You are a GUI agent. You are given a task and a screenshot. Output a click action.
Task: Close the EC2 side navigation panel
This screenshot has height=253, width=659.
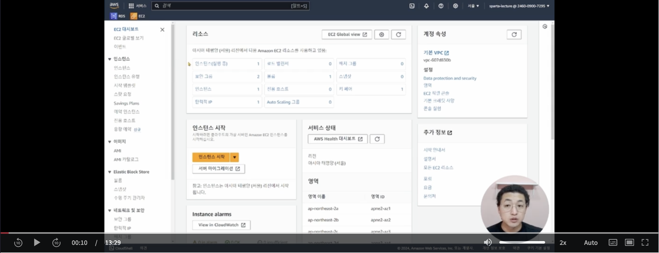click(x=162, y=30)
